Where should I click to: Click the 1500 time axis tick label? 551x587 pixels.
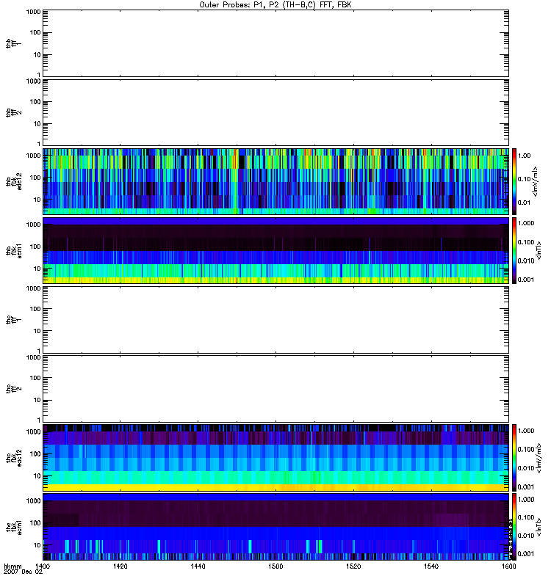[x=275, y=567]
